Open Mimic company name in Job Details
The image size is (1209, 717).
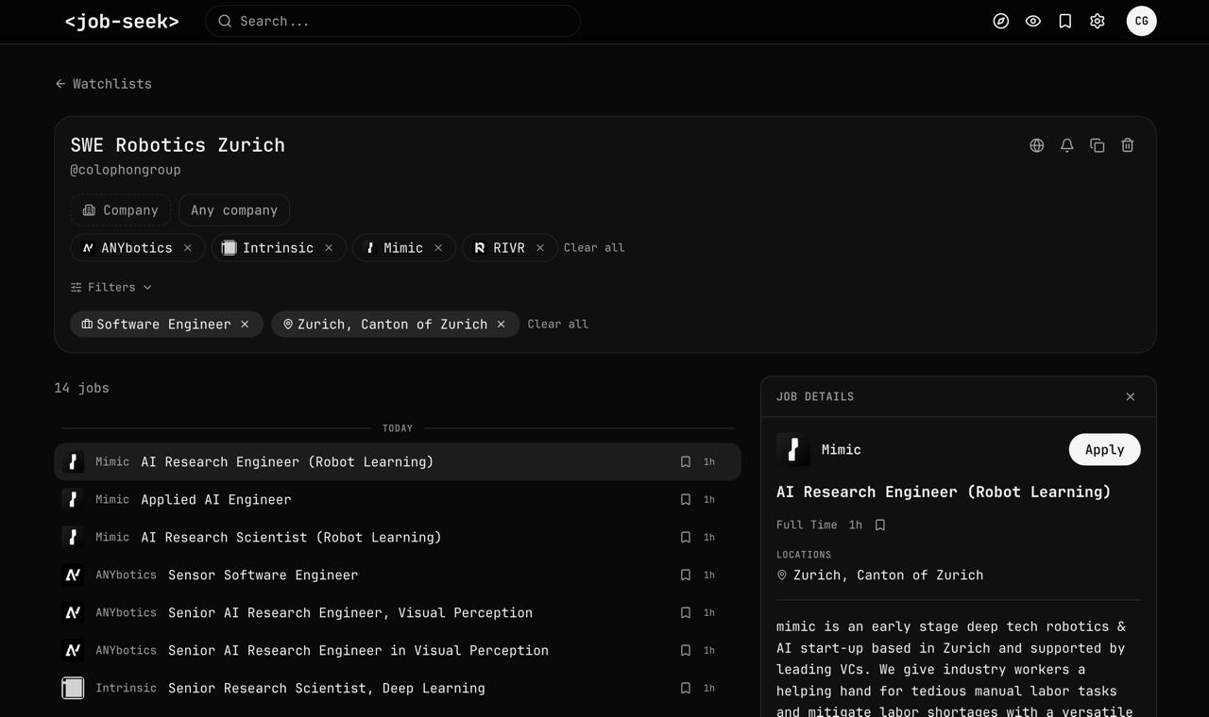coord(842,450)
